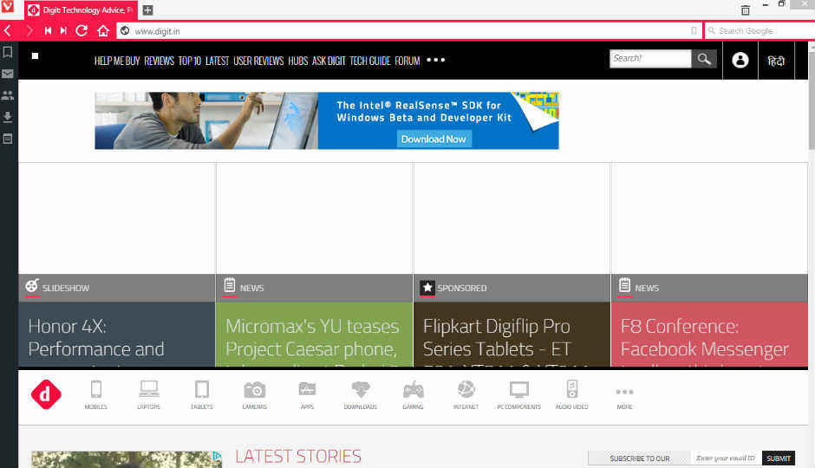
Task: Open User Reviews menu item
Action: point(258,61)
